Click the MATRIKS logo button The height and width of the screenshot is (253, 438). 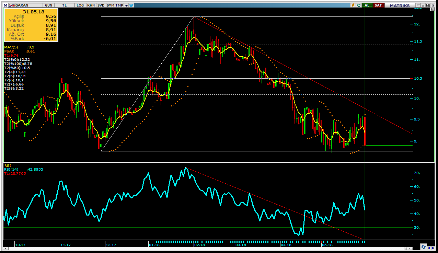click(400, 5)
